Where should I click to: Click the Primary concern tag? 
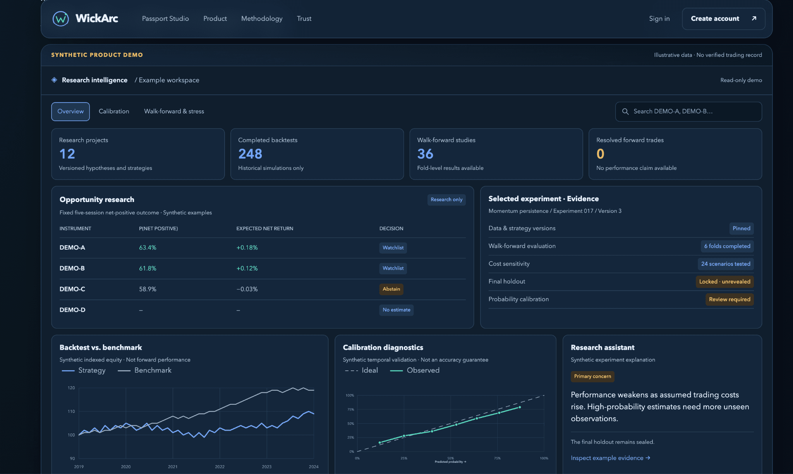tap(592, 376)
